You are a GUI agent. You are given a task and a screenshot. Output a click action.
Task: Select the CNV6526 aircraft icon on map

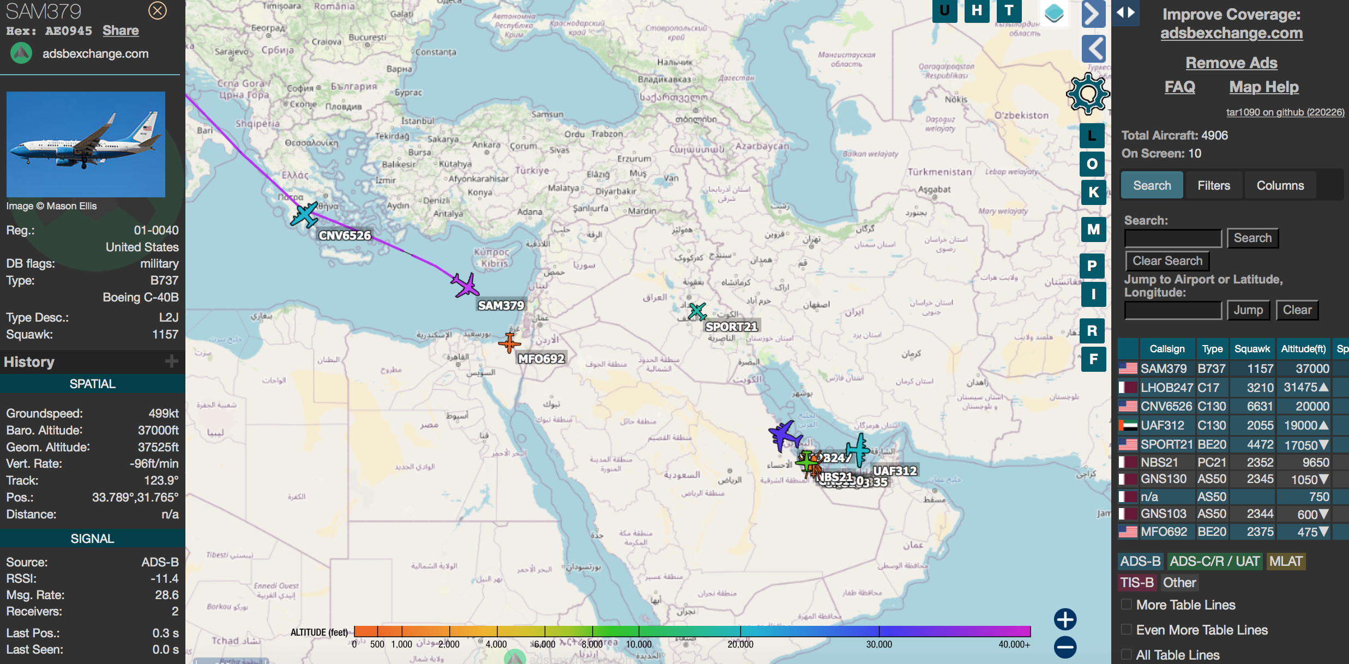click(x=304, y=214)
